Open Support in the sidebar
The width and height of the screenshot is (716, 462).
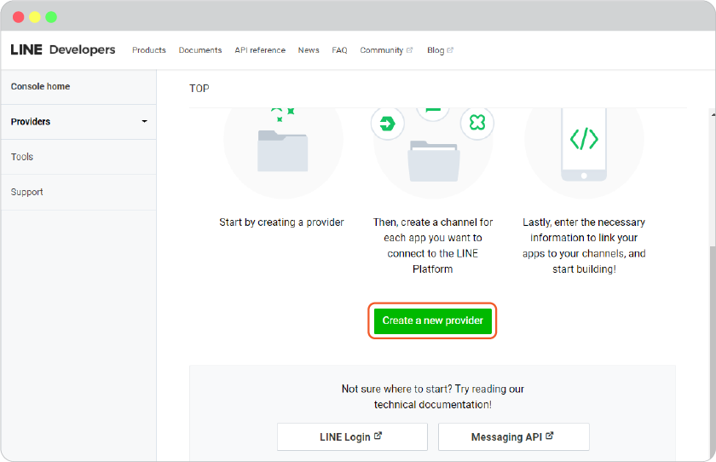point(78,192)
